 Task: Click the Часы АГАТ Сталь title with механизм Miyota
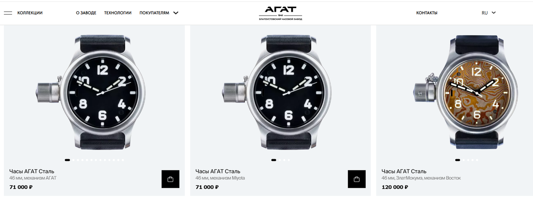(218, 171)
